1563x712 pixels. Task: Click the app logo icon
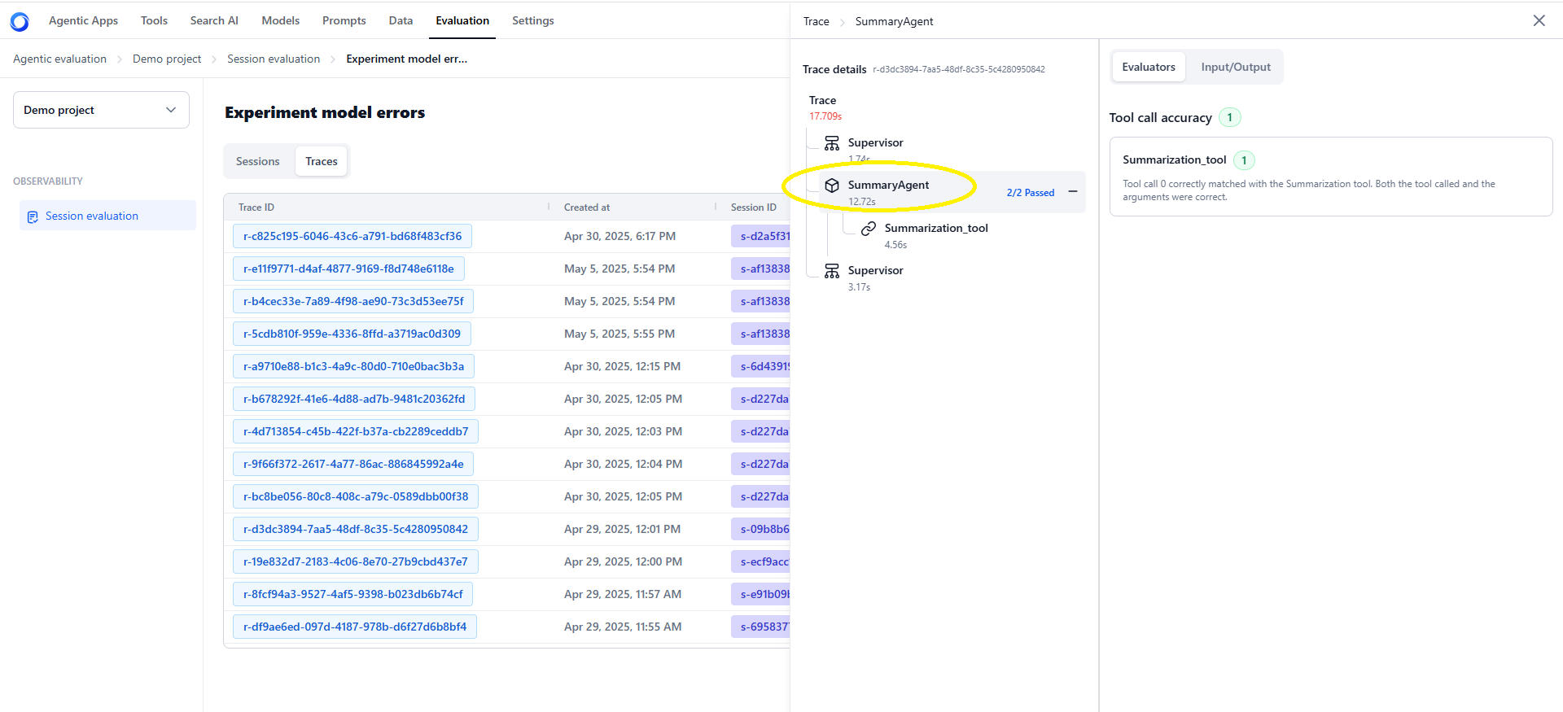(20, 22)
